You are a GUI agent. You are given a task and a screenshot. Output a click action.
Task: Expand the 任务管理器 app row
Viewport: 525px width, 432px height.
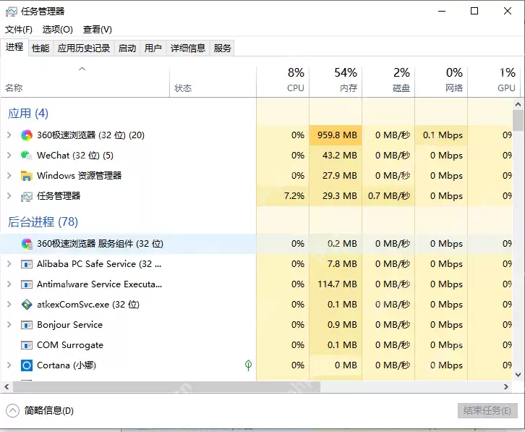(9, 195)
